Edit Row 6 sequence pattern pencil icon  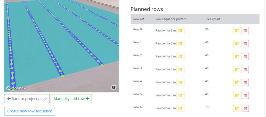(x=181, y=108)
